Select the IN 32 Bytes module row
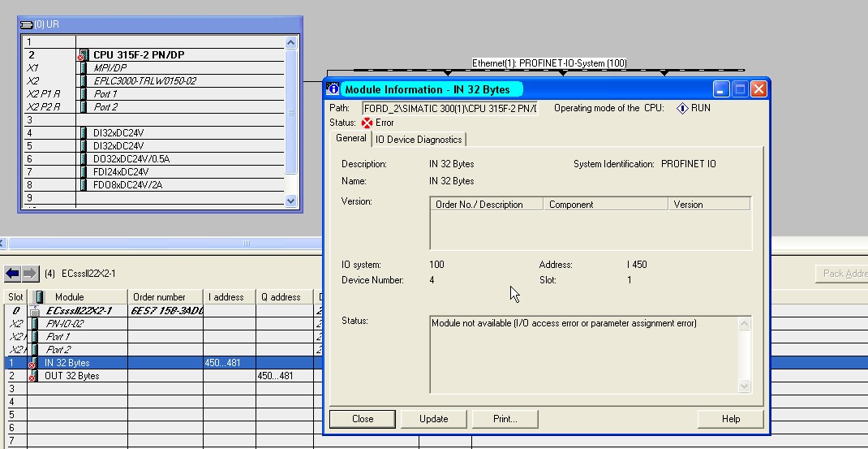 tap(163, 363)
